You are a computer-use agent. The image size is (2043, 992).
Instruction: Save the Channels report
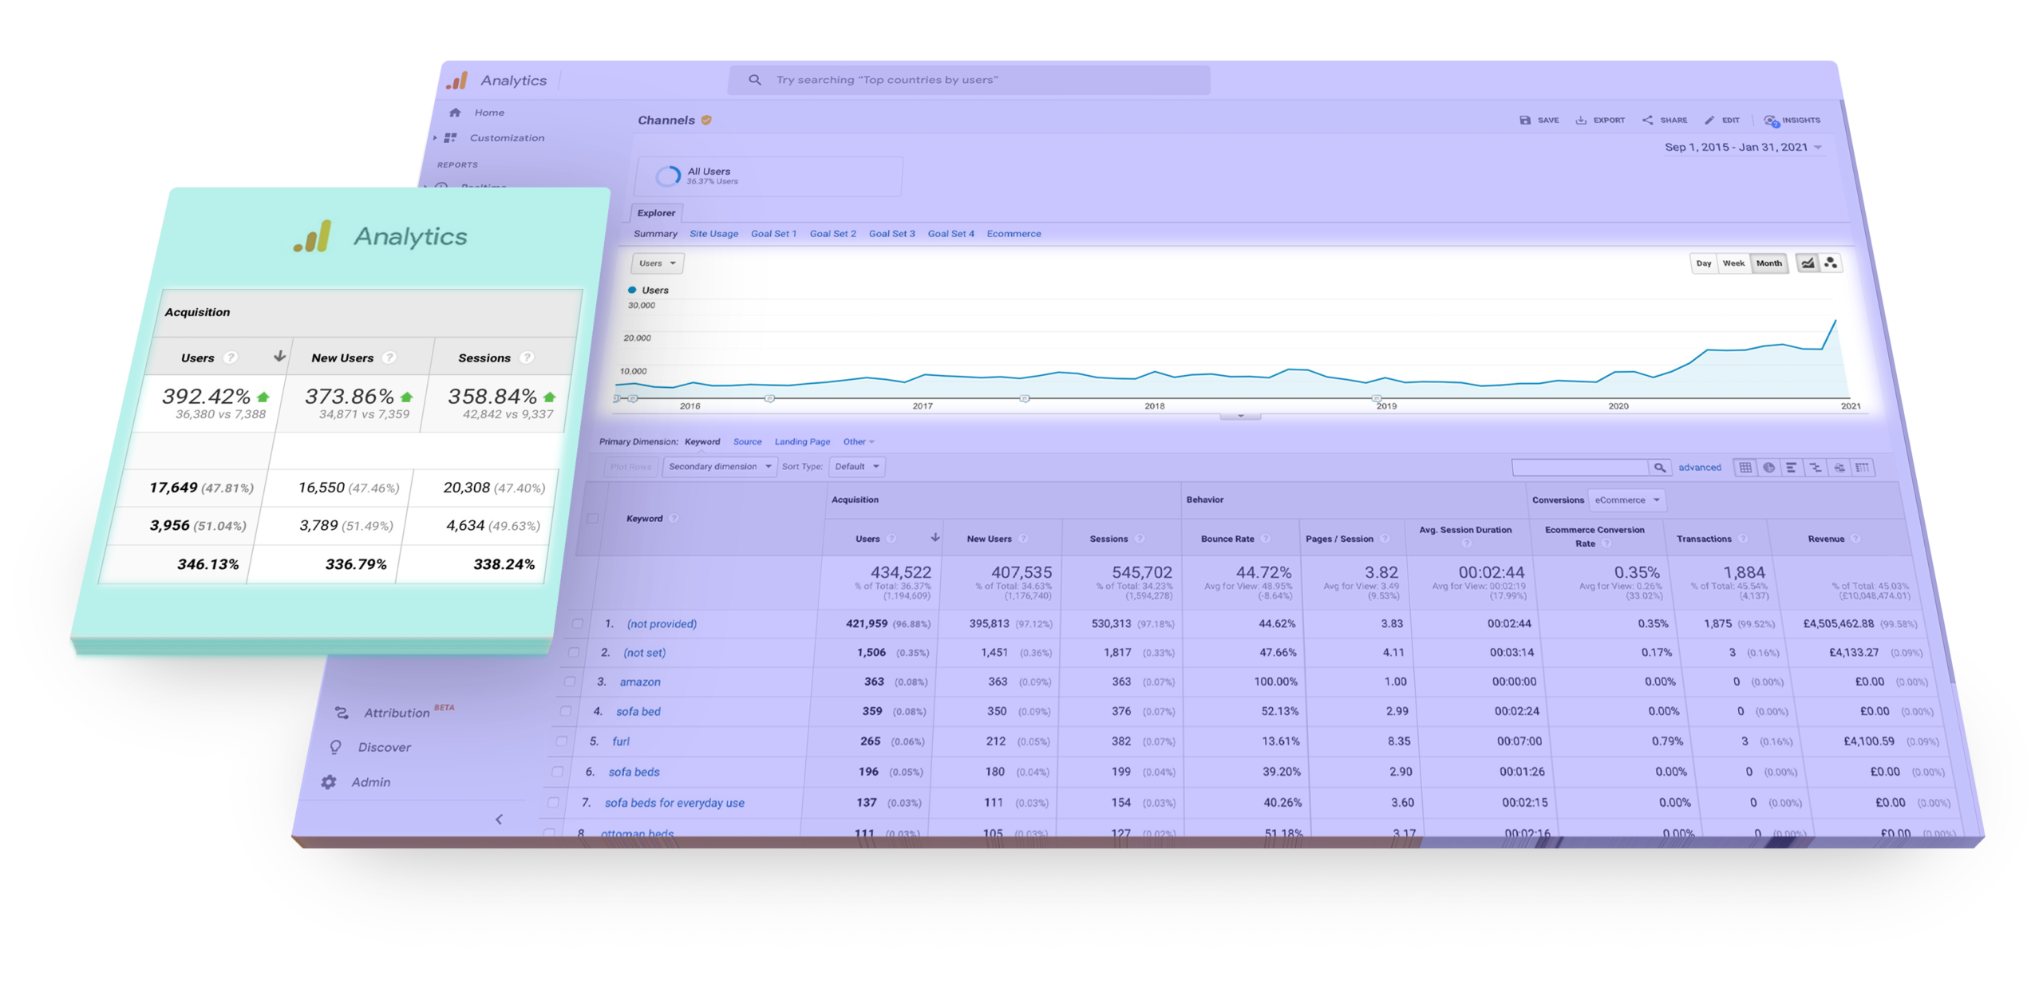tap(1538, 120)
